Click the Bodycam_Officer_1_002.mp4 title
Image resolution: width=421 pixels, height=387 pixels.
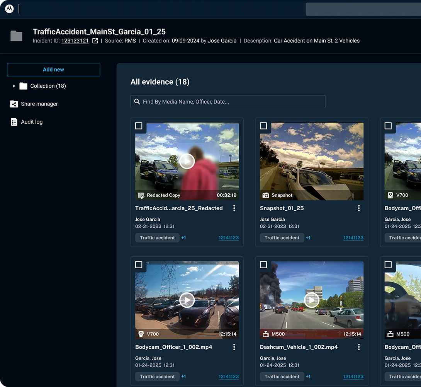pyautogui.click(x=173, y=347)
